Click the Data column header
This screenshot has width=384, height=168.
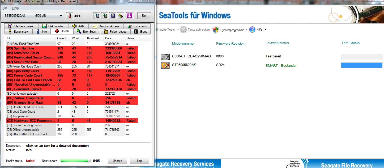114,38
